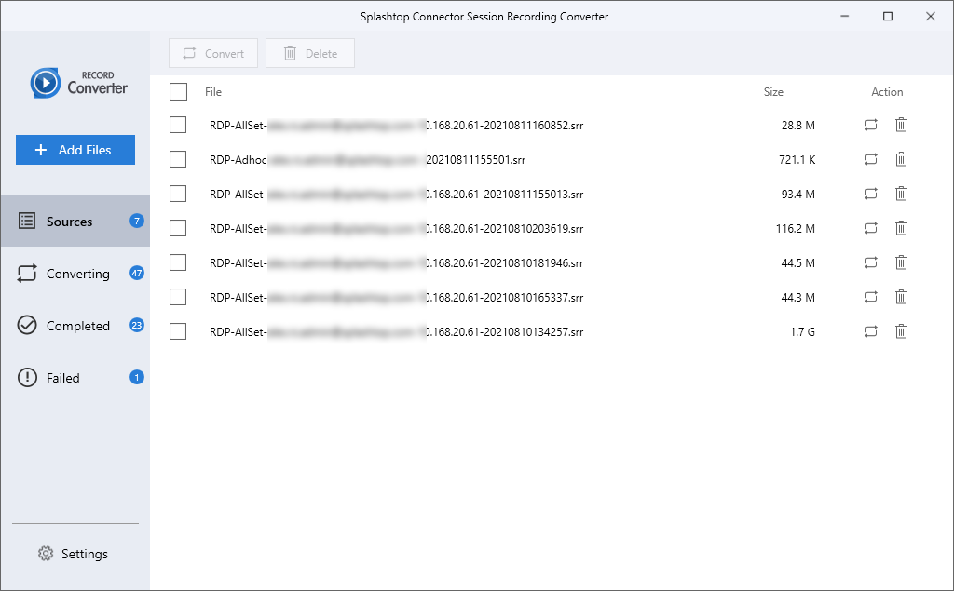Tick the checkbox for the 116.2 M file

click(x=178, y=228)
